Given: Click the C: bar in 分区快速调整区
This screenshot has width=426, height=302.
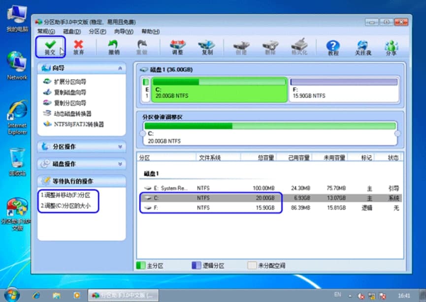Looking at the screenshot, I should (x=270, y=126).
